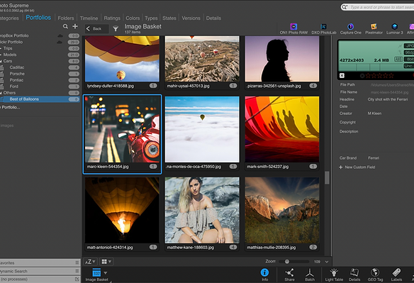
Task: Open the Light Table
Action: coord(334,274)
